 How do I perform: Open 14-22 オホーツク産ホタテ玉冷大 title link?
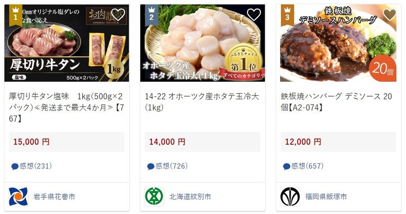tap(202, 102)
